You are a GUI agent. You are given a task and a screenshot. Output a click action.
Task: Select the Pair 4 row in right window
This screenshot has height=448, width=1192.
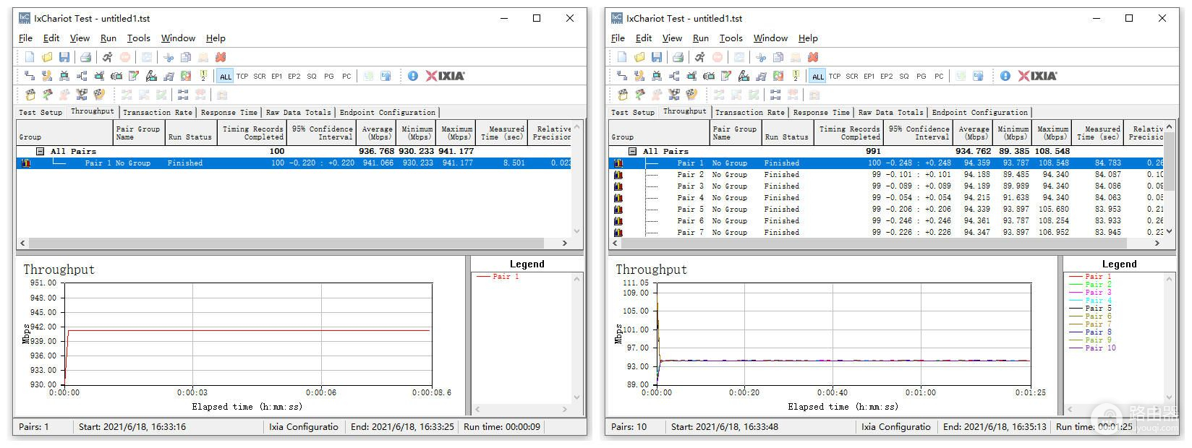(690, 198)
